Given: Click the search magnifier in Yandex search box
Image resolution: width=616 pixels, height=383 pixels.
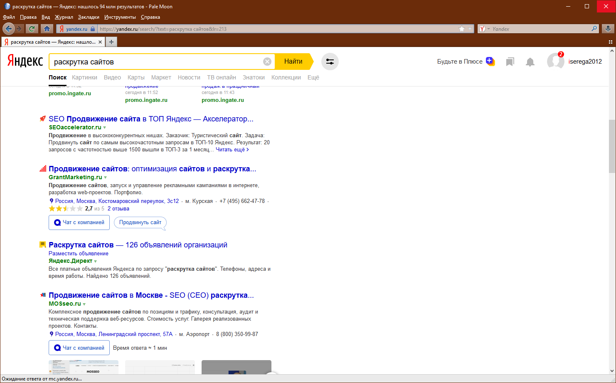Looking at the screenshot, I should pyautogui.click(x=594, y=29).
